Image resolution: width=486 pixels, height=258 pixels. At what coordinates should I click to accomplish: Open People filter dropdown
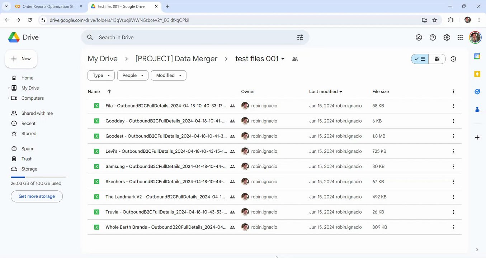[x=133, y=75]
